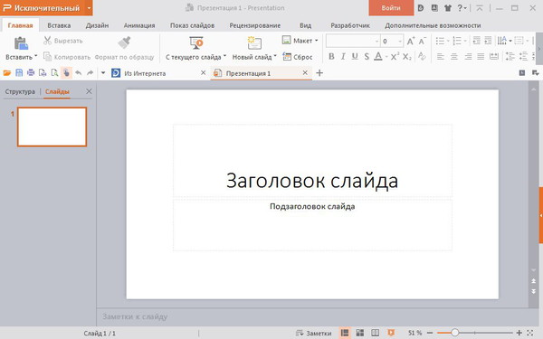Open the Дизайн ribbon tab
Screen dimensions: 543x339
[x=97, y=25]
